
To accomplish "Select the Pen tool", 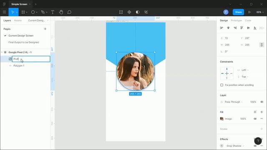I will [43, 12].
